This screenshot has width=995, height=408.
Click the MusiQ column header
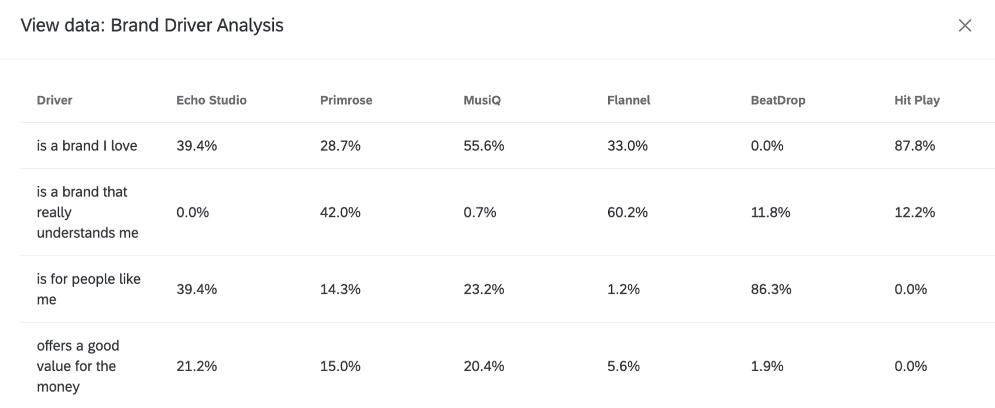(481, 100)
